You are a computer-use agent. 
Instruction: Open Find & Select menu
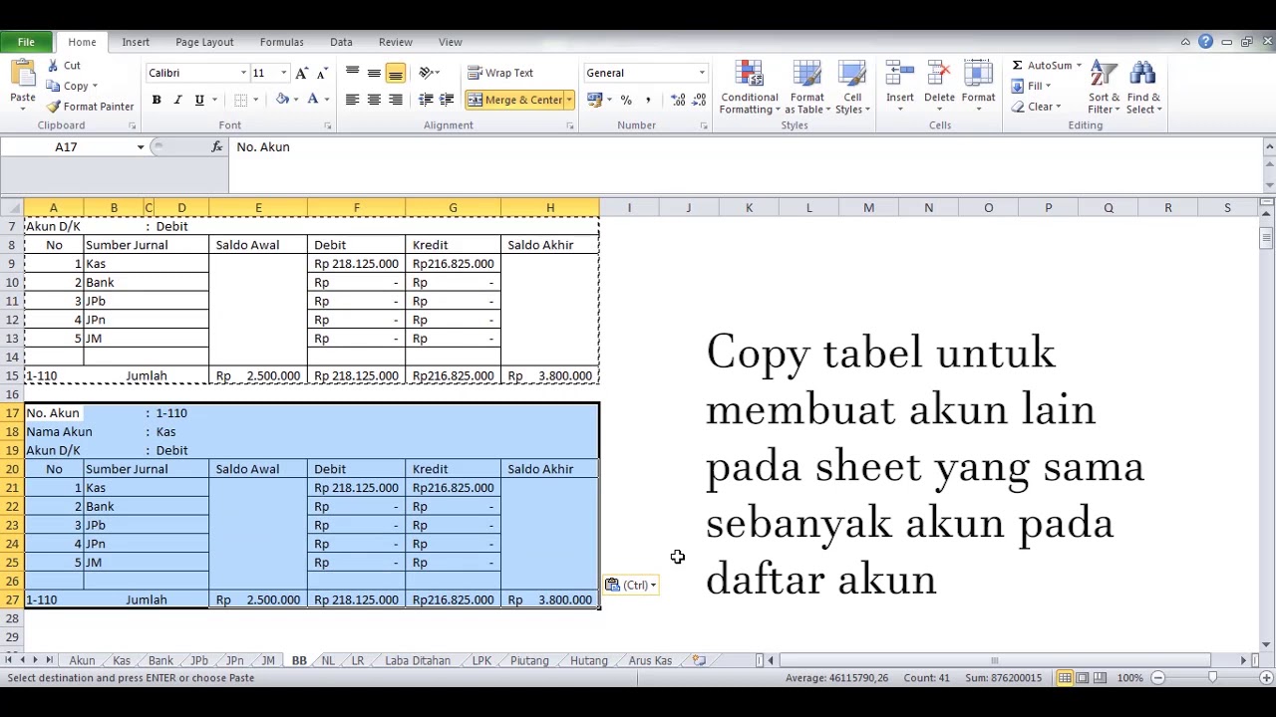click(1143, 88)
